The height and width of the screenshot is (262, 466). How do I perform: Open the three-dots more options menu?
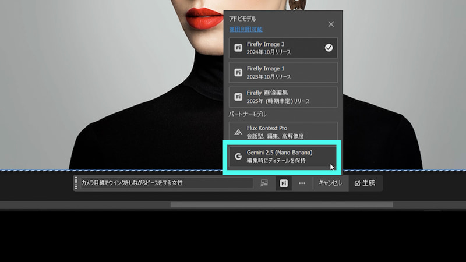(302, 183)
